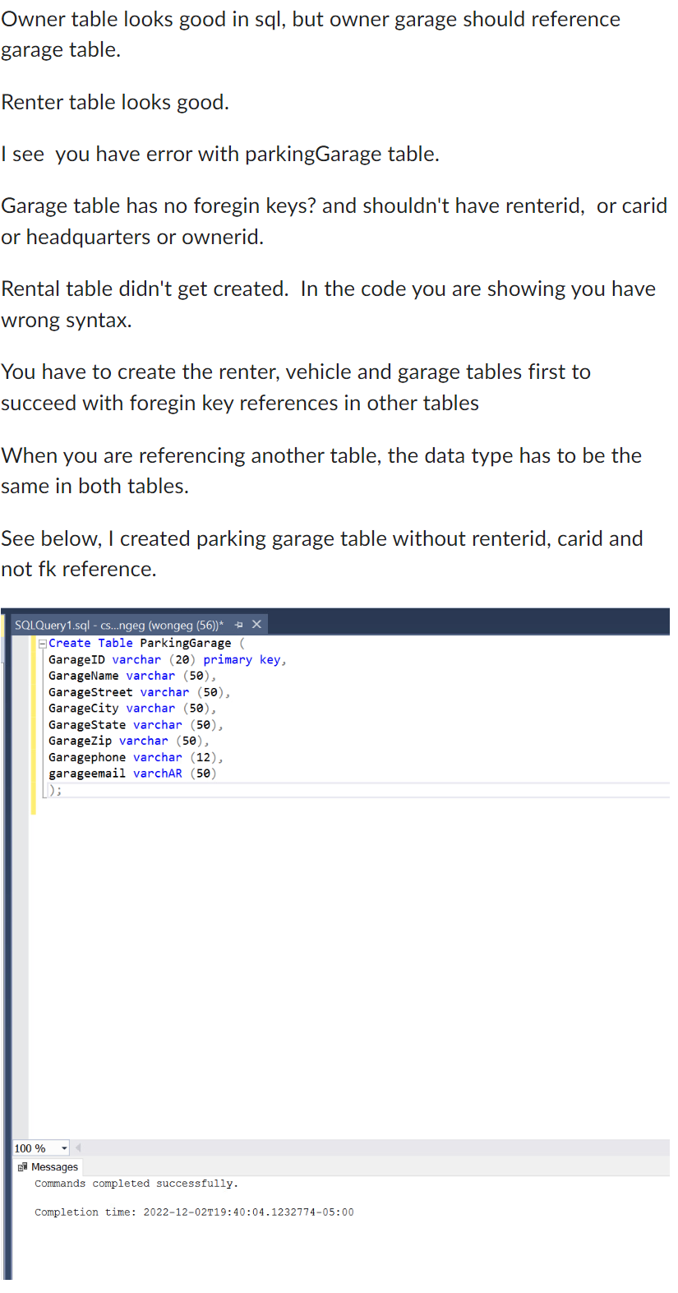Switch to the Messages results tab
678x1293 pixels.
click(x=48, y=1167)
